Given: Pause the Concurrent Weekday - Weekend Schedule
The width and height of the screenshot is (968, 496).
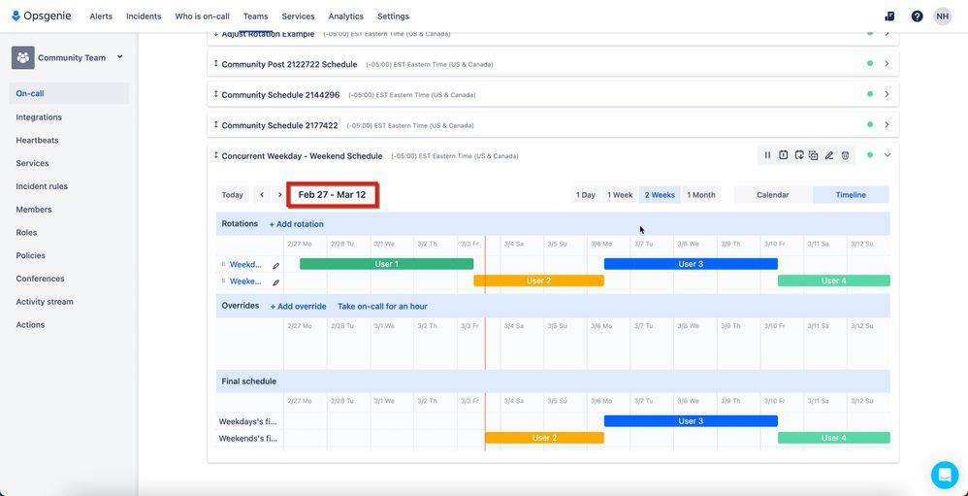Looking at the screenshot, I should point(767,155).
